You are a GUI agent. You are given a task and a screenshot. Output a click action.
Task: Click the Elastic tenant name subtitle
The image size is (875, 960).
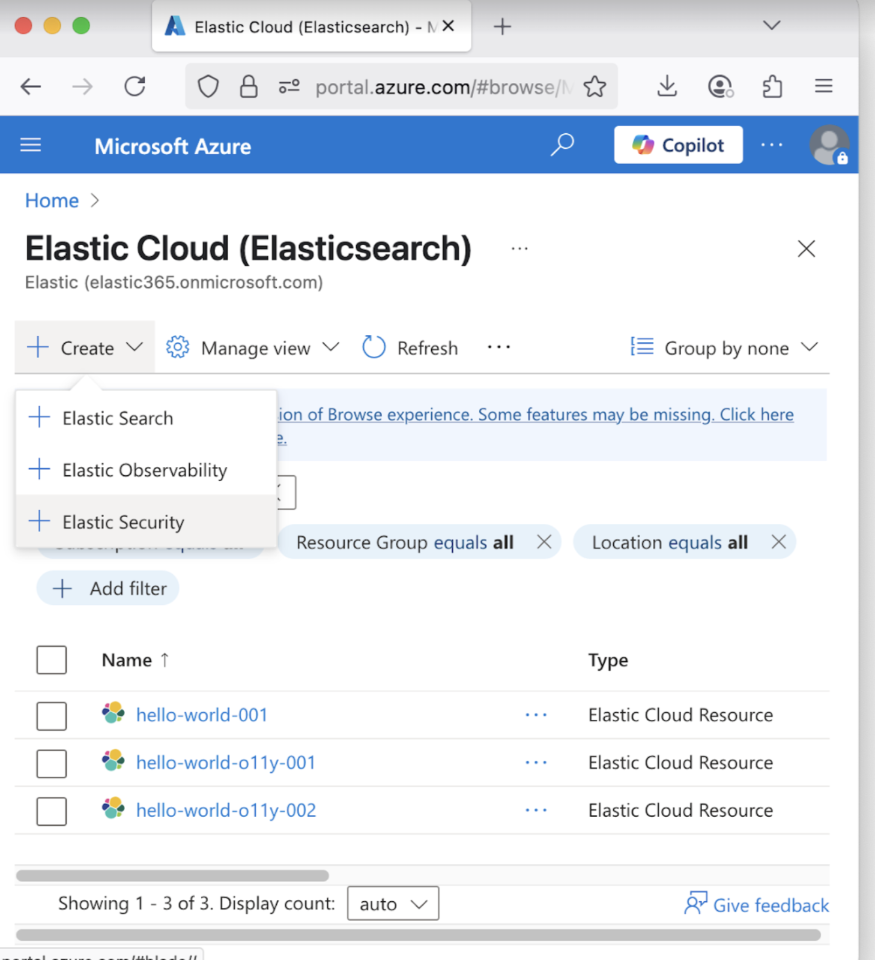(x=174, y=282)
